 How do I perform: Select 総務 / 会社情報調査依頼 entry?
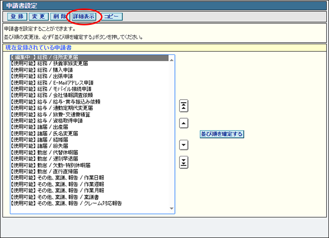click(89, 95)
